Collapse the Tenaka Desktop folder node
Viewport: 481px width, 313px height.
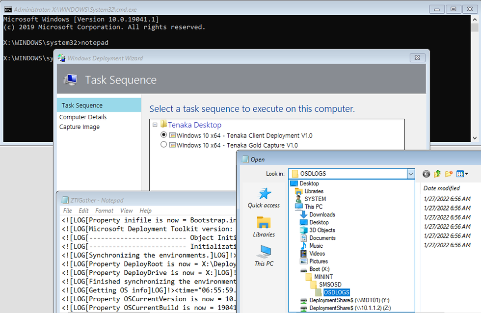coord(155,125)
